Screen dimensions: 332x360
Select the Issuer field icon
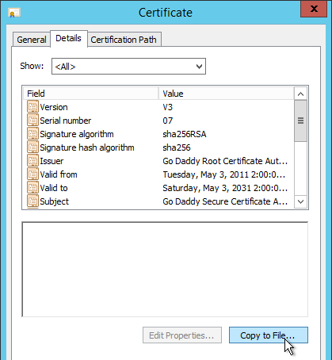point(32,161)
